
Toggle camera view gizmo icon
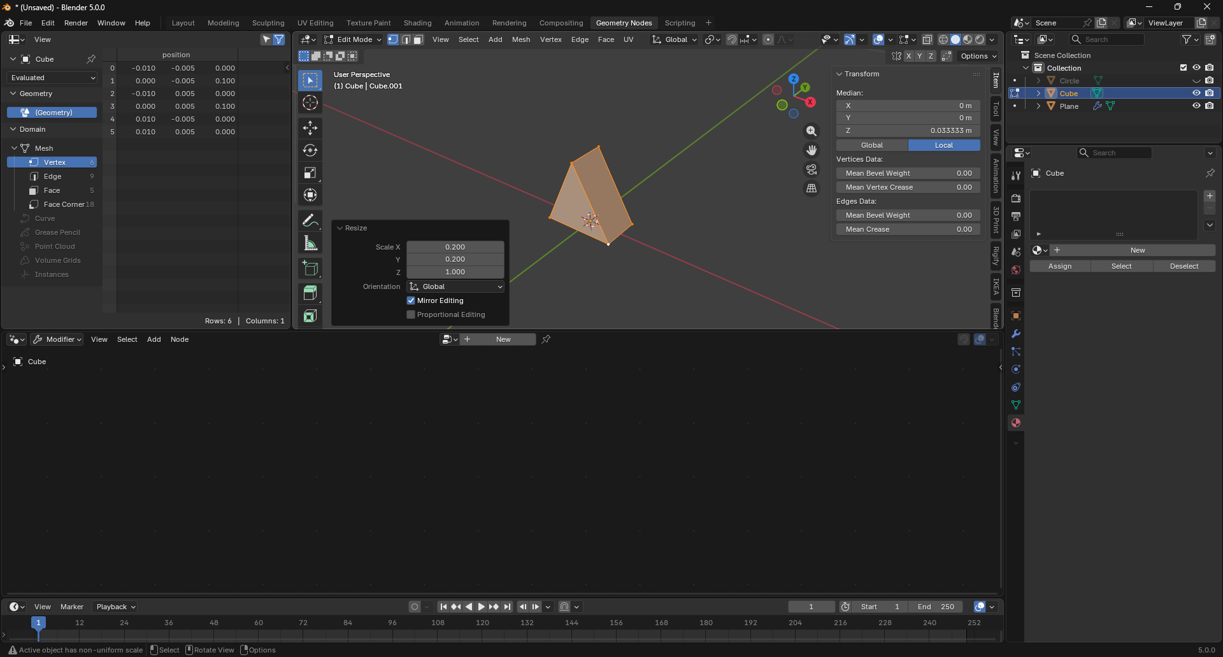pyautogui.click(x=811, y=169)
